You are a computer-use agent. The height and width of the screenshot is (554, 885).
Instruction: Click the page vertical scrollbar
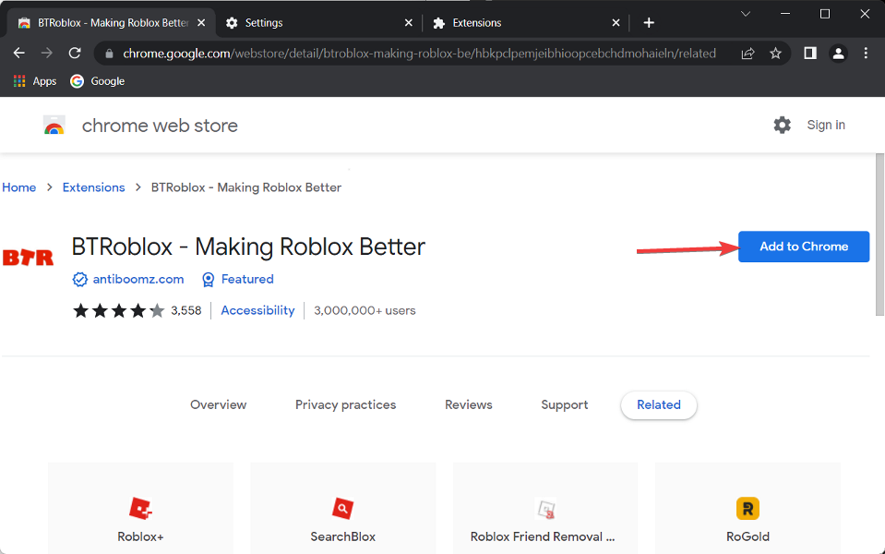[x=879, y=235]
